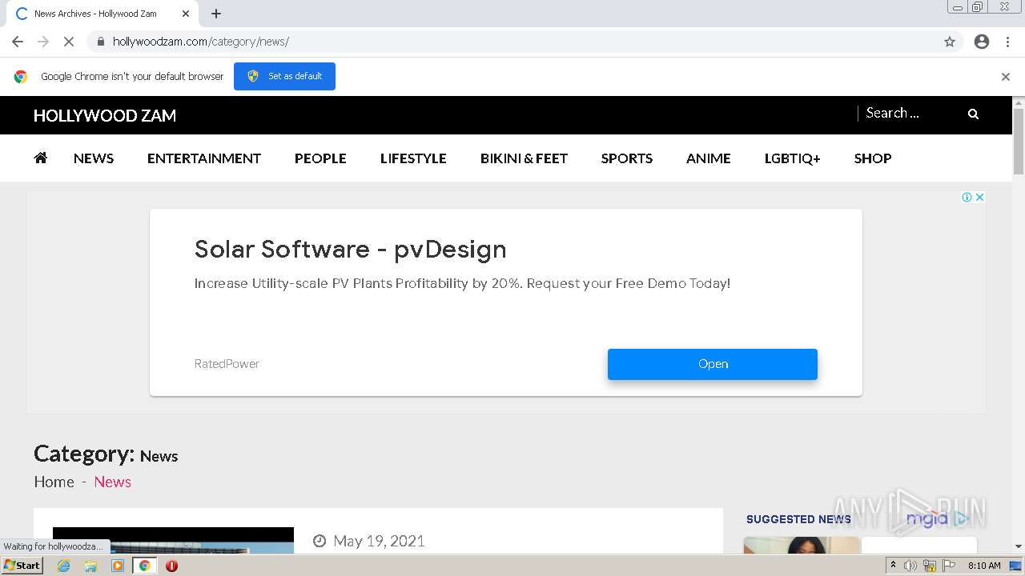Click the system clock showing 8:10 AM

984,566
